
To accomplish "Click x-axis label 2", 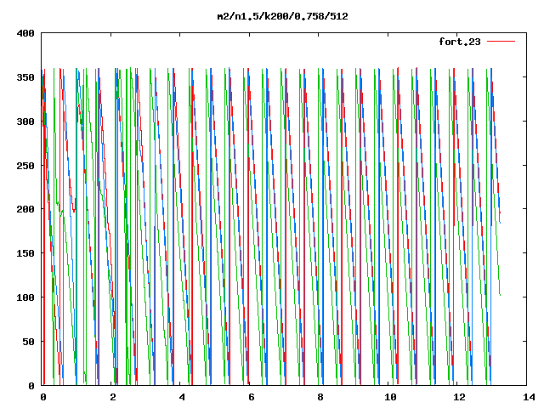I will click(113, 397).
